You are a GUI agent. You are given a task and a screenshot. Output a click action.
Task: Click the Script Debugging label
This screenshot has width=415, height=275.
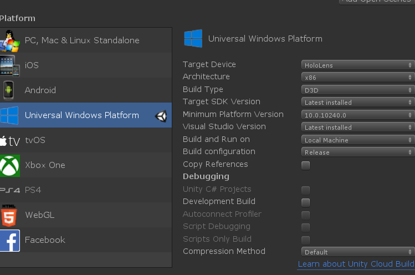point(217,227)
